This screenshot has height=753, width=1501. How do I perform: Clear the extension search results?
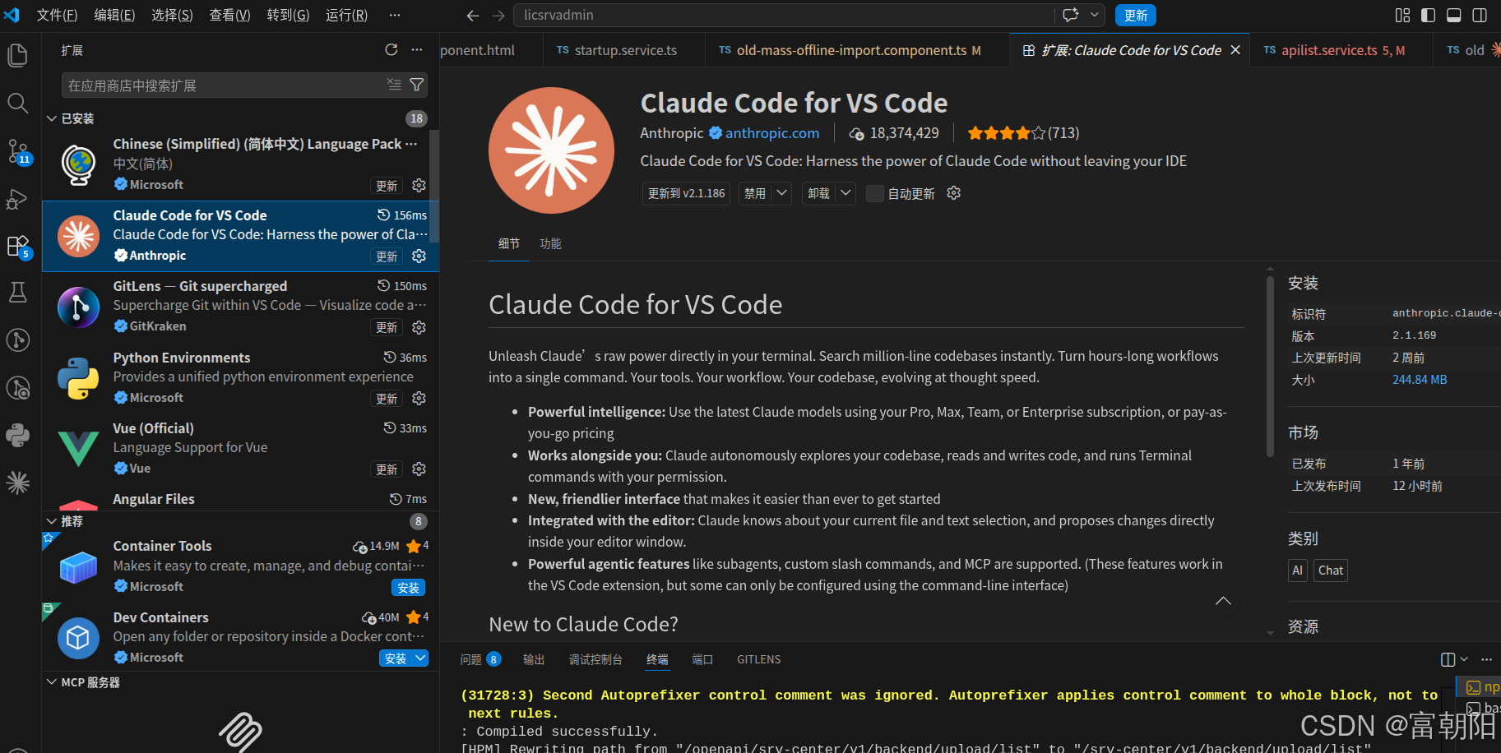394,85
